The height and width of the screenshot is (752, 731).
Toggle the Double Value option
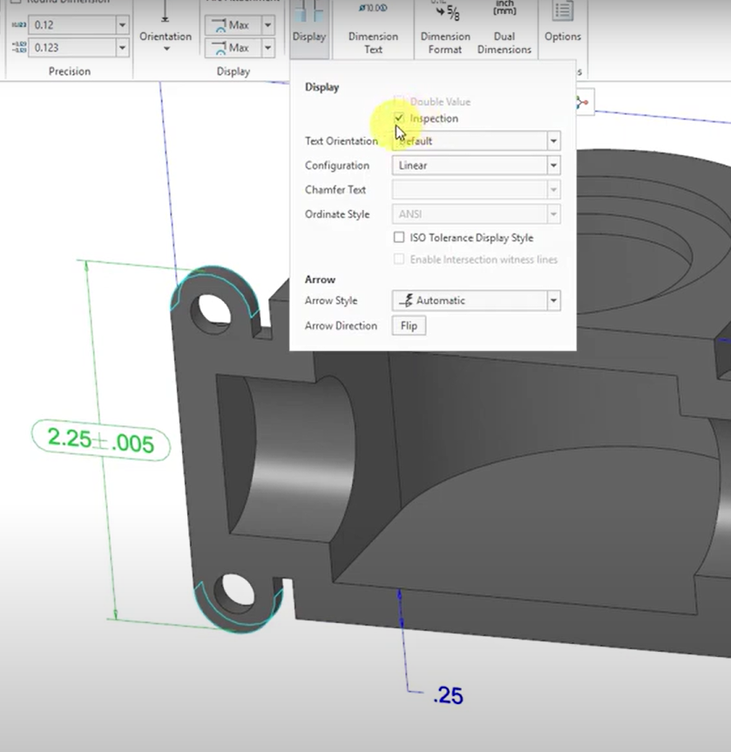[x=398, y=101]
